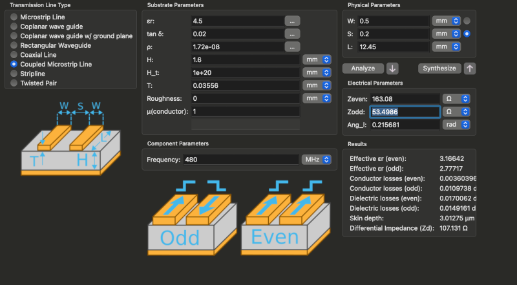
Task: Open the tan δ browse button
Action: point(292,34)
